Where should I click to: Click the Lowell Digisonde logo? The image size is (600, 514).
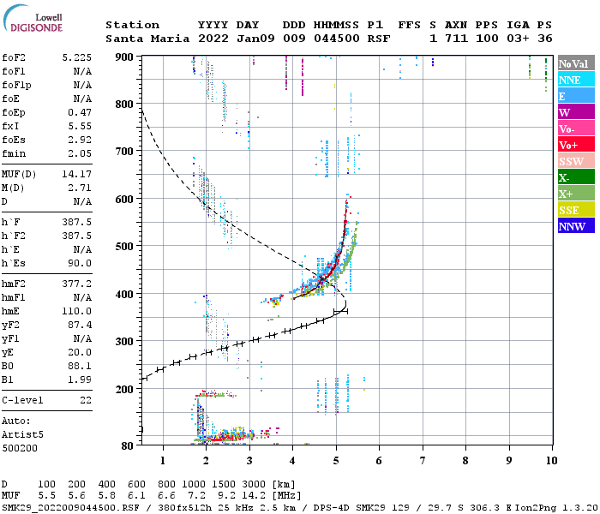(x=33, y=19)
